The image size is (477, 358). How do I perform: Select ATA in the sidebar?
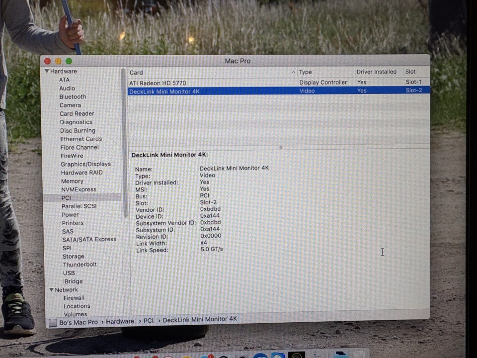(65, 80)
